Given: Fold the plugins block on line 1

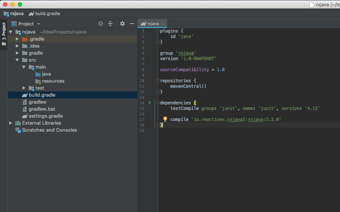Looking at the screenshot, I should (x=158, y=31).
